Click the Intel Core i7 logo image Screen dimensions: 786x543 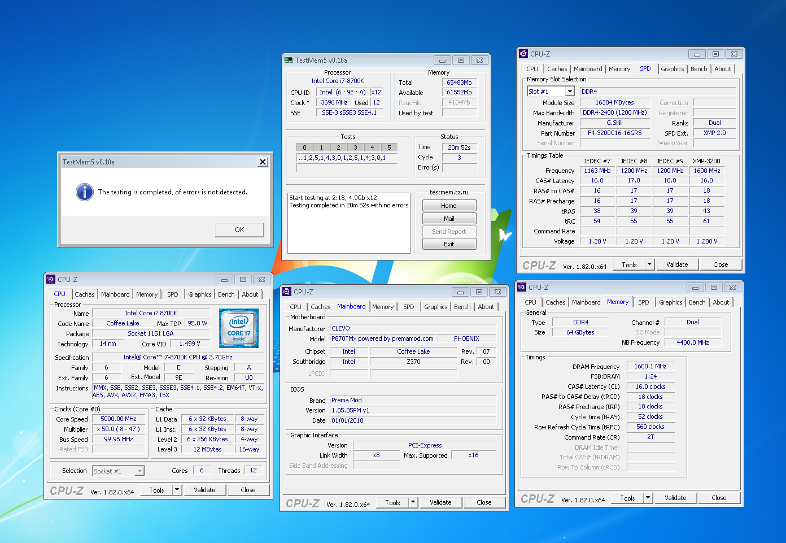pos(239,328)
